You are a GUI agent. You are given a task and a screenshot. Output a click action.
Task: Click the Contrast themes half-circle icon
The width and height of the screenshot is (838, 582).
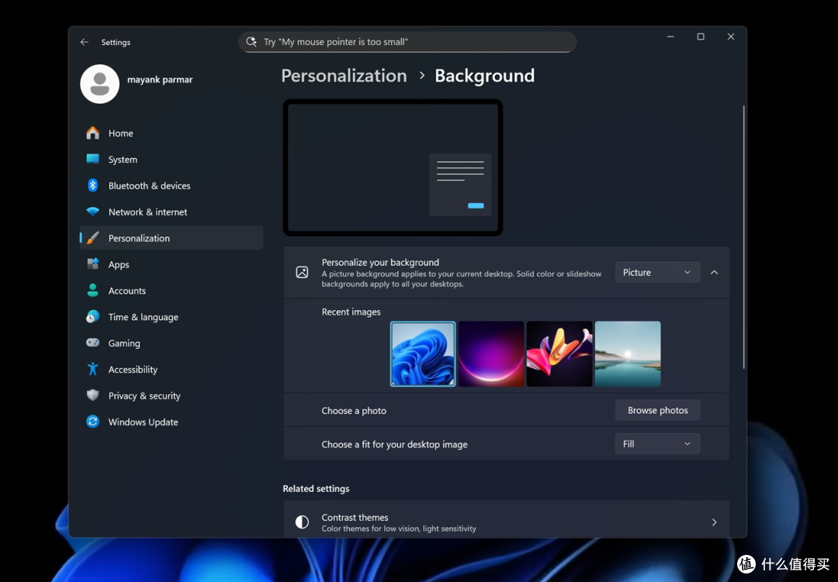click(302, 522)
